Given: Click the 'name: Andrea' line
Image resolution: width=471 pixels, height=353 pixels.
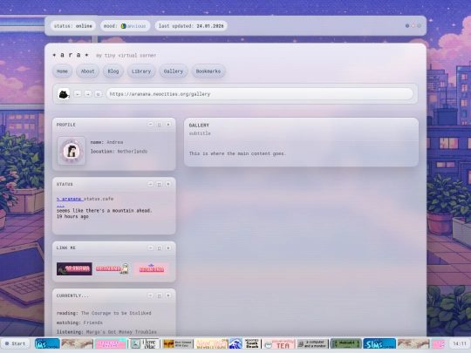Looking at the screenshot, I should point(106,142).
